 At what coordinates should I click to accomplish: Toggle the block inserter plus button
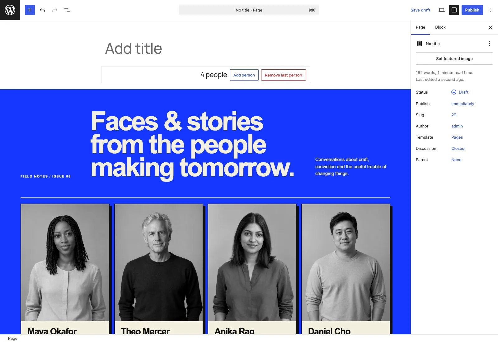[30, 10]
